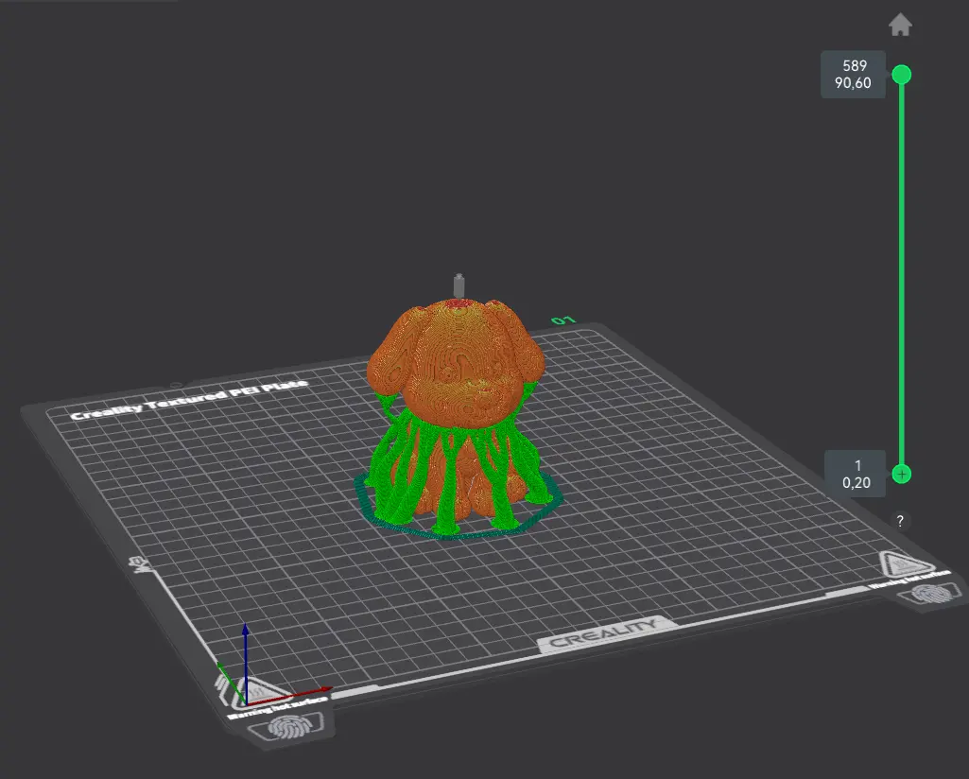Select the top layer slider handle

pos(902,75)
